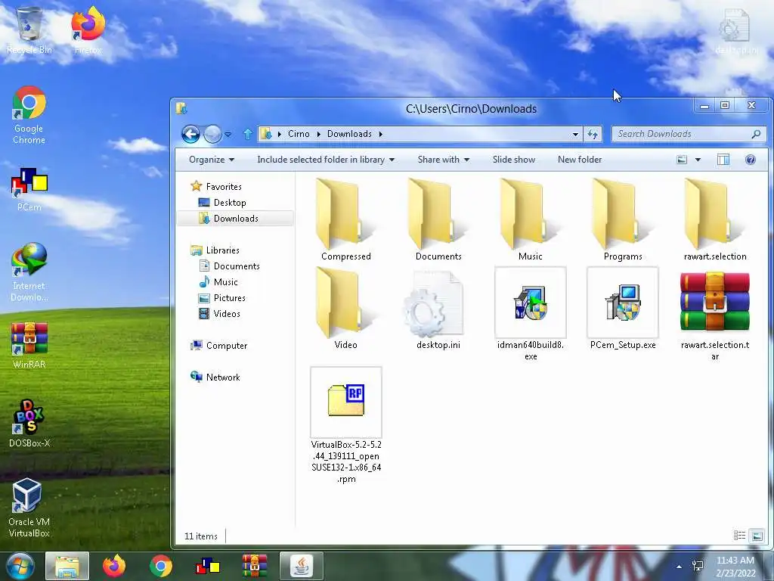Go back with the Back arrow button

190,134
